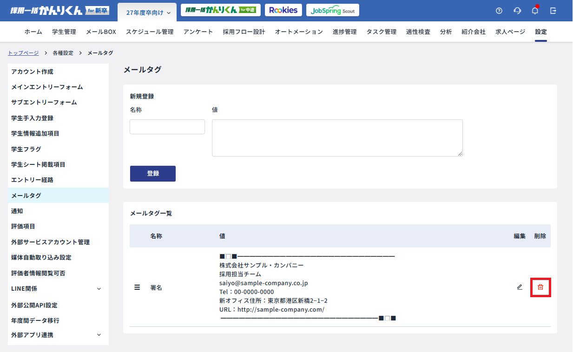
Task: Delete the 署名 mail tag via trash icon
Action: [540, 287]
